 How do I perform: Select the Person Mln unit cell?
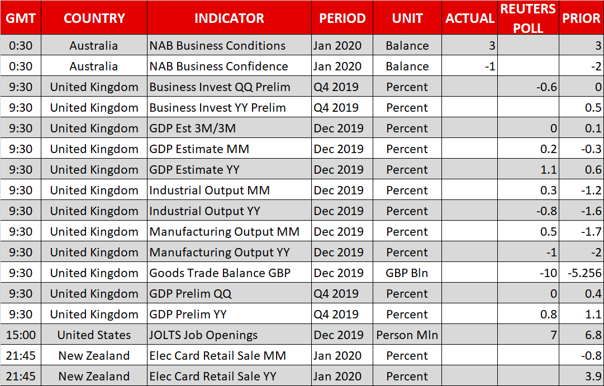click(407, 335)
